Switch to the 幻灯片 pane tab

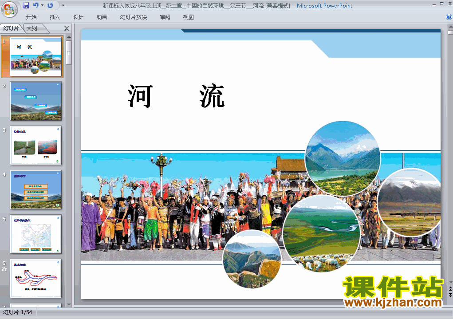click(x=11, y=28)
